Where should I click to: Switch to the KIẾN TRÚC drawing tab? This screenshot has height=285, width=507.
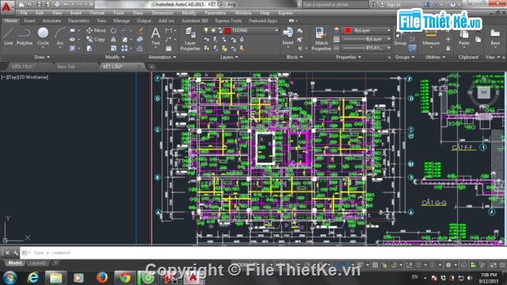point(24,66)
